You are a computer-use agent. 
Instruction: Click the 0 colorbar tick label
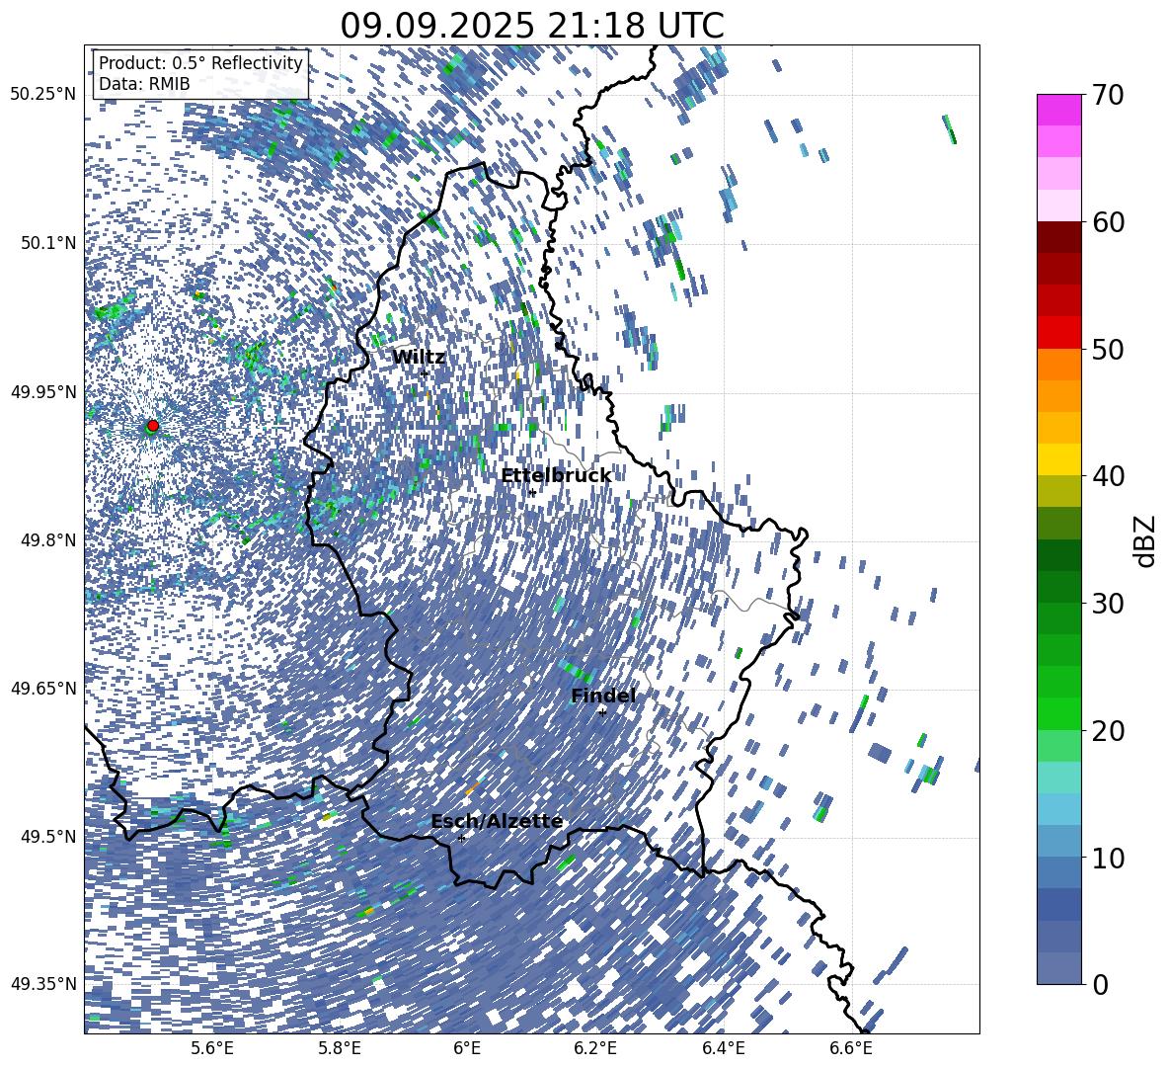[1100, 984]
